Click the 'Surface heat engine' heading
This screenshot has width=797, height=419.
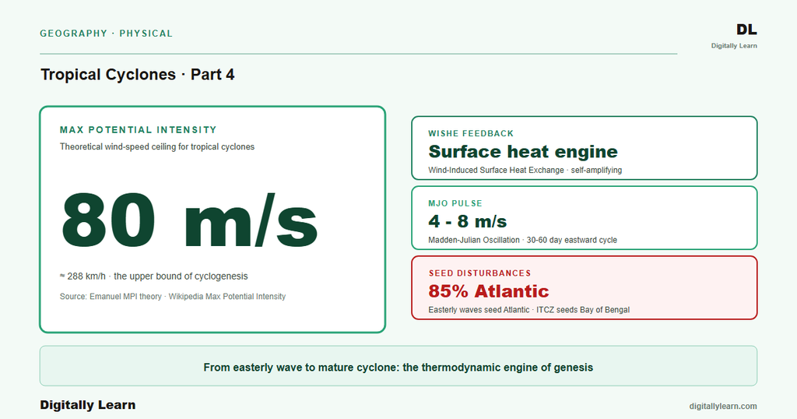point(523,152)
